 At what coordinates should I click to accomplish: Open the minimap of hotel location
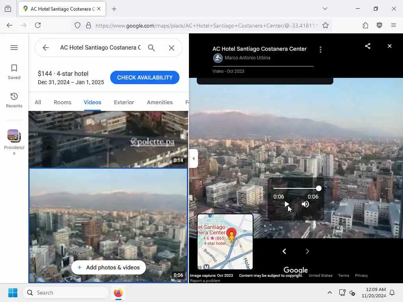coord(225,242)
